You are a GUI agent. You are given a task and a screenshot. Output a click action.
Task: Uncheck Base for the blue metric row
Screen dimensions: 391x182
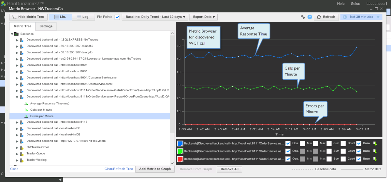click(359, 143)
